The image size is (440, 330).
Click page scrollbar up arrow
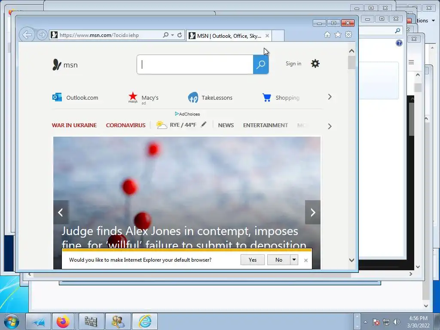[x=351, y=51]
